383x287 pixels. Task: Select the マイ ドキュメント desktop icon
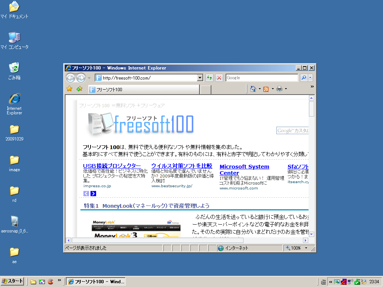click(15, 10)
